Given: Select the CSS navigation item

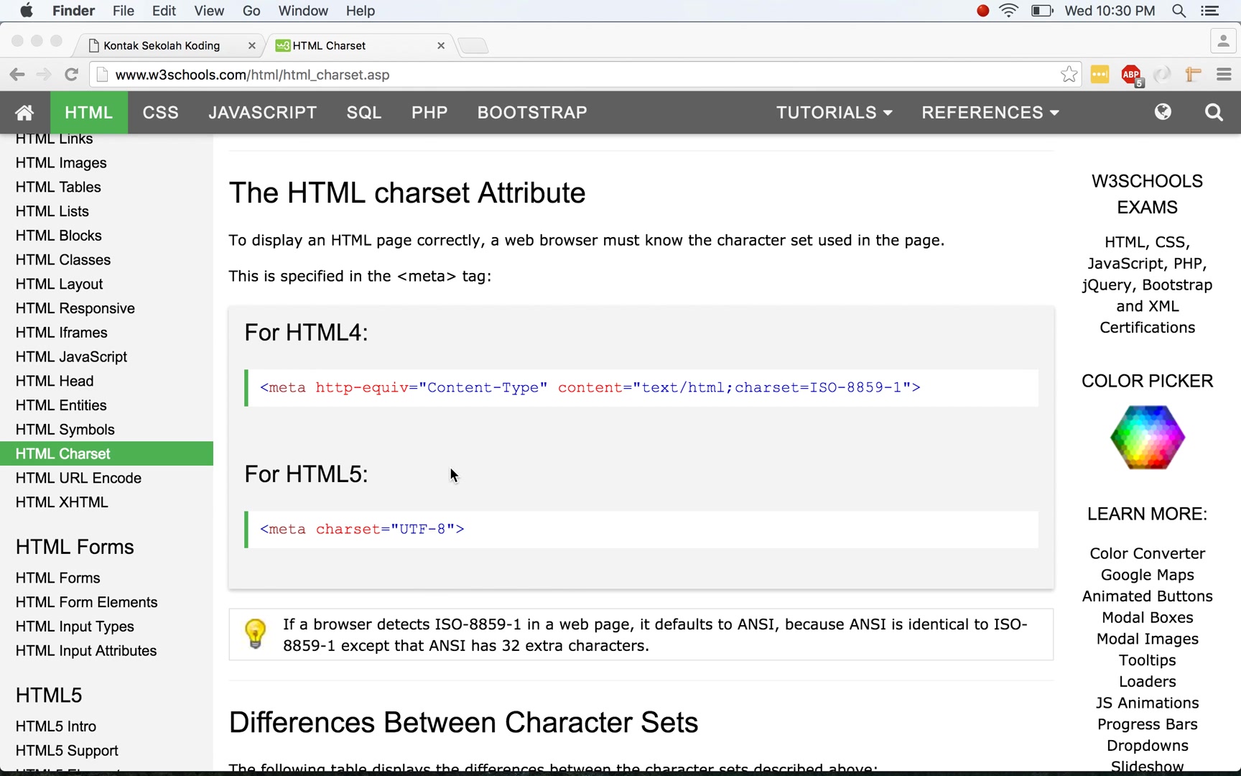Looking at the screenshot, I should [161, 112].
